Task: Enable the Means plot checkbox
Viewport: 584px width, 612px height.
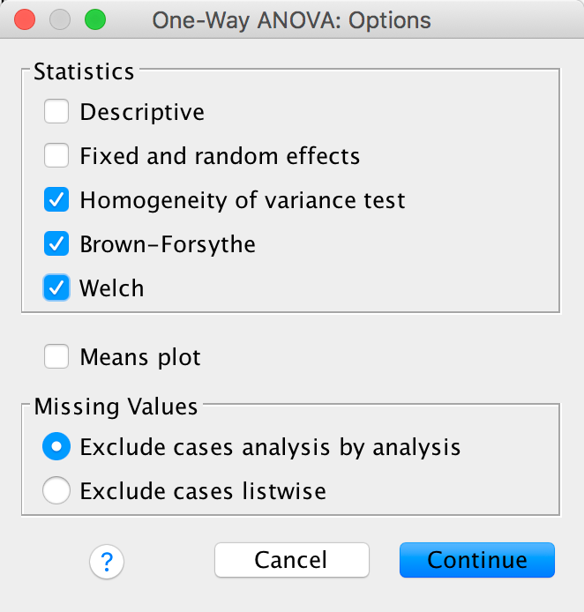Action: 57,357
